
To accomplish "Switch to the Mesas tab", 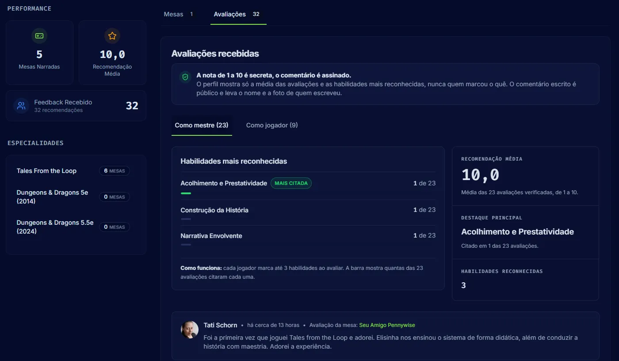I will (179, 14).
